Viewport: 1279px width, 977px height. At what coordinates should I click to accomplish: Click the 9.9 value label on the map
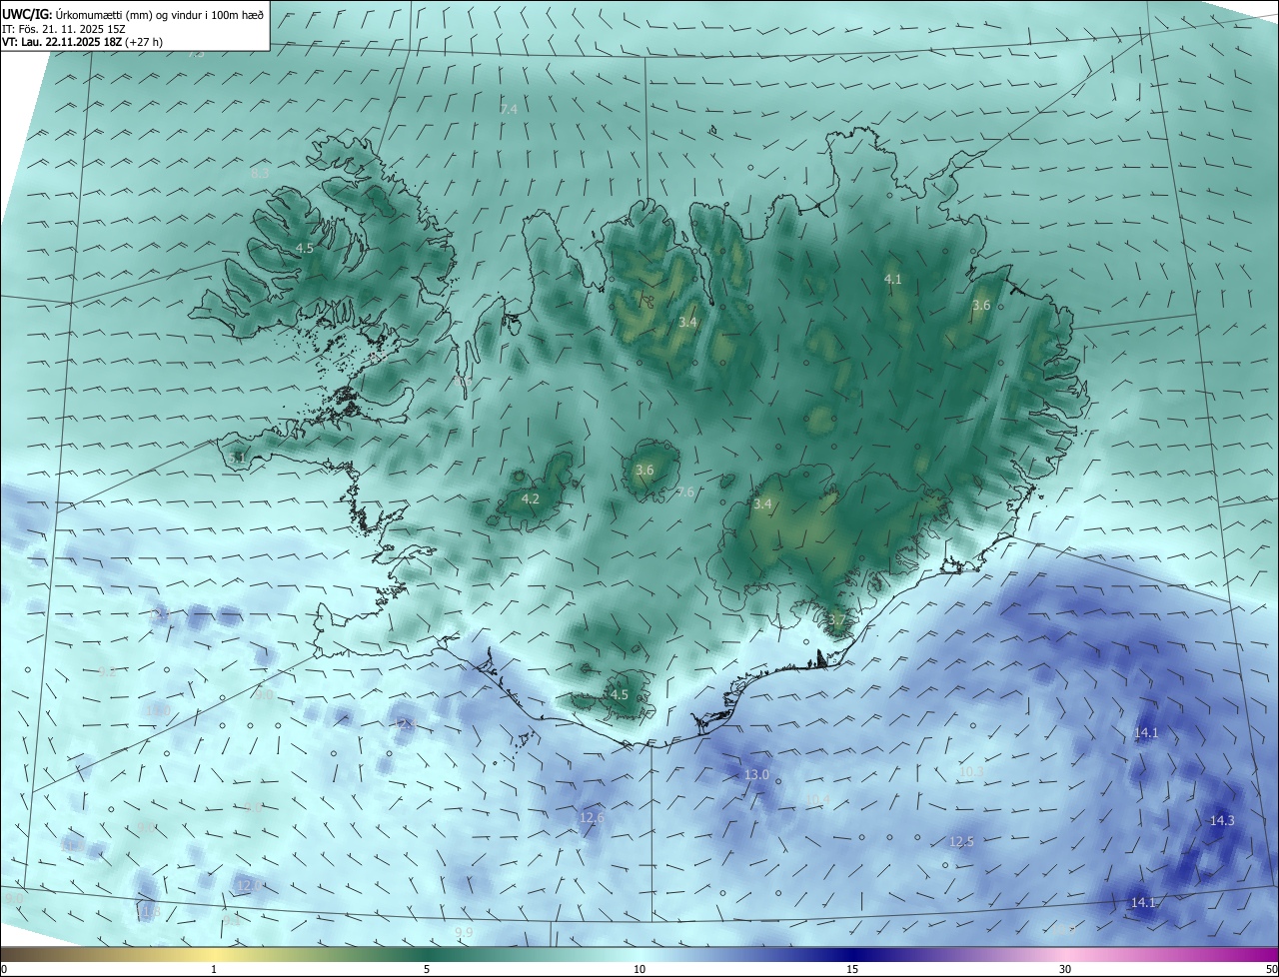464,932
